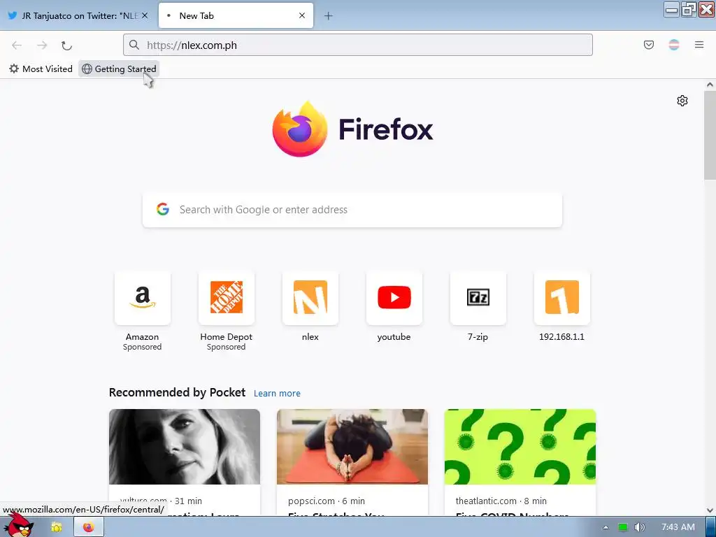Show hidden system tray icons arrow
The width and height of the screenshot is (716, 537).
pyautogui.click(x=606, y=527)
